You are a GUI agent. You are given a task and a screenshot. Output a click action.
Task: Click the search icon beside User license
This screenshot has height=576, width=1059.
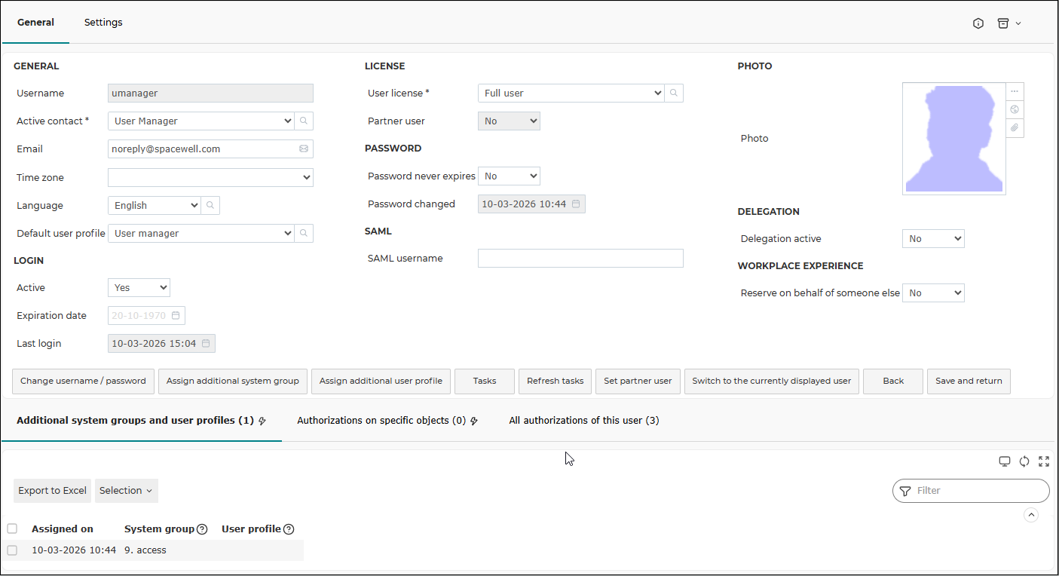[x=674, y=93]
